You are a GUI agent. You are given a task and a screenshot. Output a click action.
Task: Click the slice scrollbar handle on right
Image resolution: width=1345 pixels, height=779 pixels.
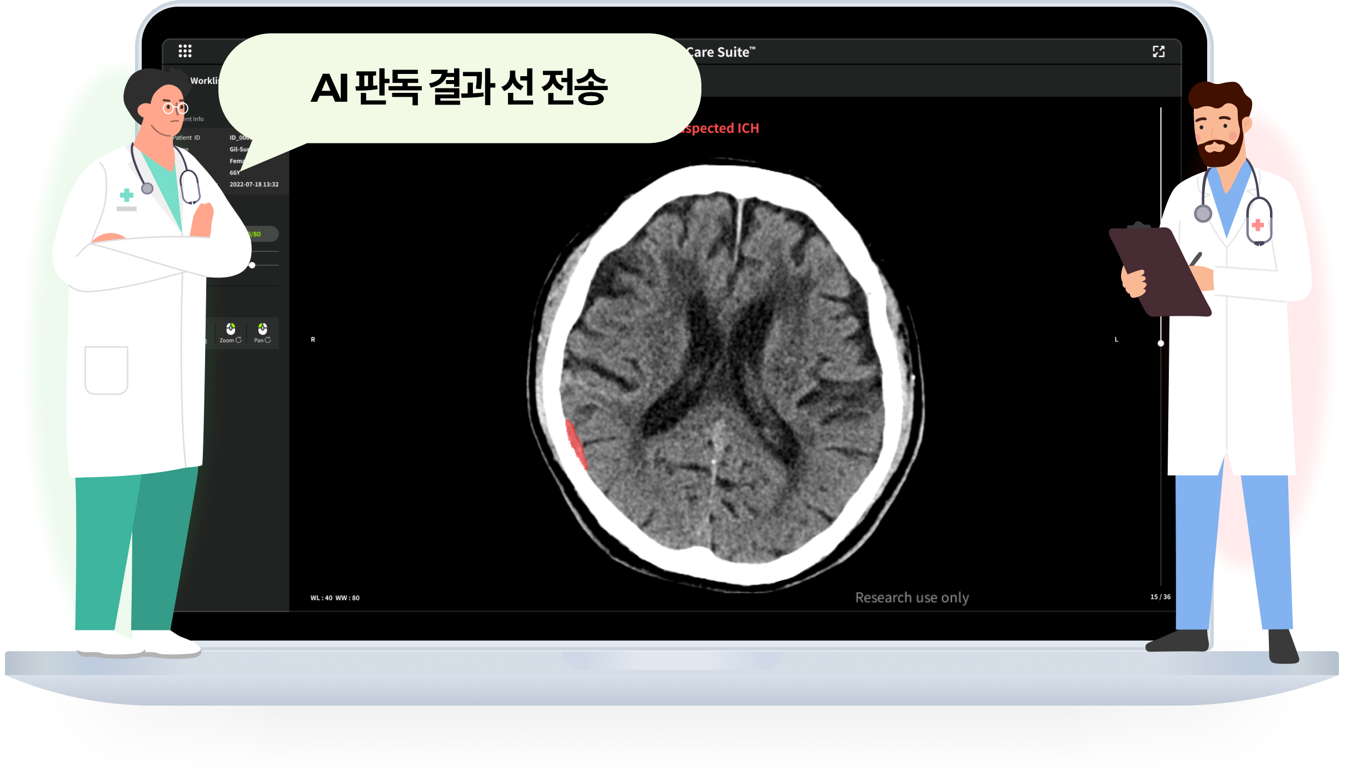(1161, 343)
